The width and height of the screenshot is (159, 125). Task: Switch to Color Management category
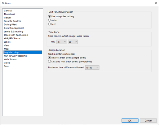[x=14, y=28]
